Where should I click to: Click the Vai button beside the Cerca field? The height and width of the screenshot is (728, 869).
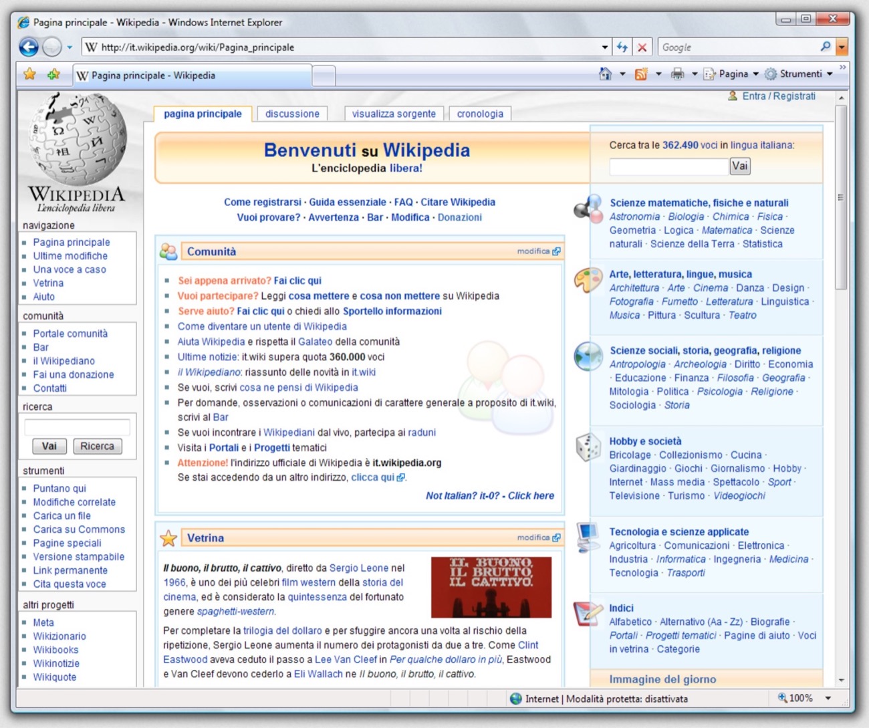coord(739,166)
